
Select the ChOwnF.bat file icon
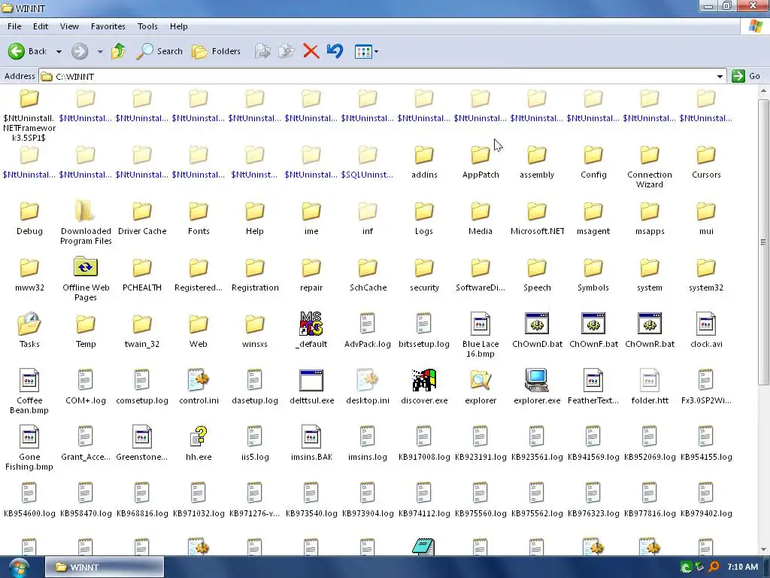coord(593,324)
